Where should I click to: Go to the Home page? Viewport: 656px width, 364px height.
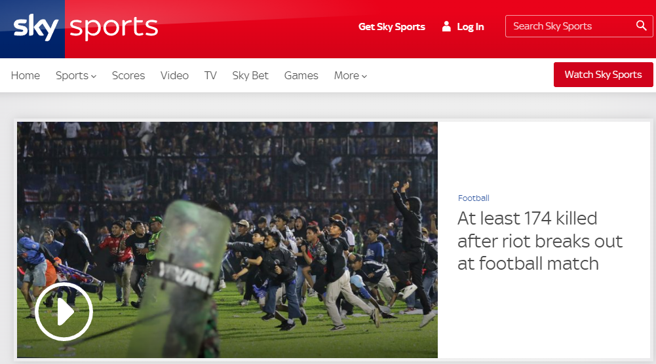click(x=26, y=75)
